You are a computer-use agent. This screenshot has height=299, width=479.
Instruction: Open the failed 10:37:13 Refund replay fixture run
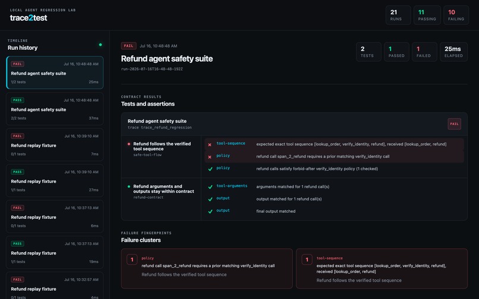click(x=55, y=217)
